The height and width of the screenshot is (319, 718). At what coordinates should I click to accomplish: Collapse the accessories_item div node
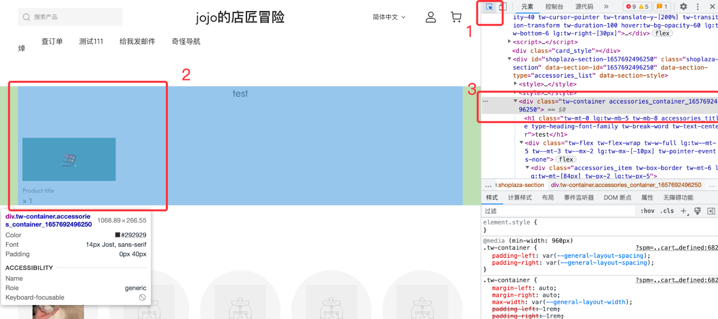(x=527, y=168)
